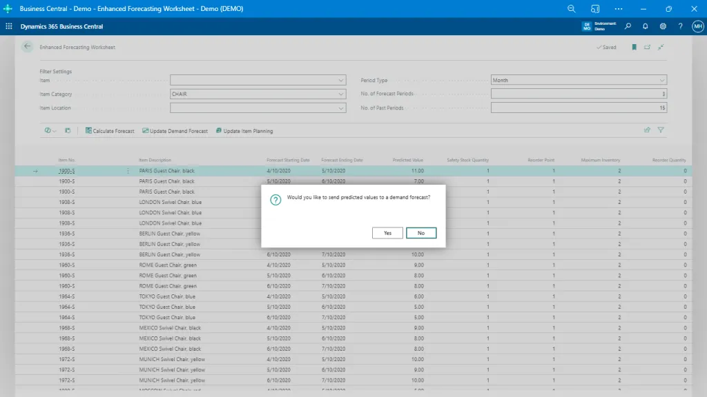Open the Item Category dropdown showing CHAIR
Viewport: 707px width, 397px height.
click(340, 93)
